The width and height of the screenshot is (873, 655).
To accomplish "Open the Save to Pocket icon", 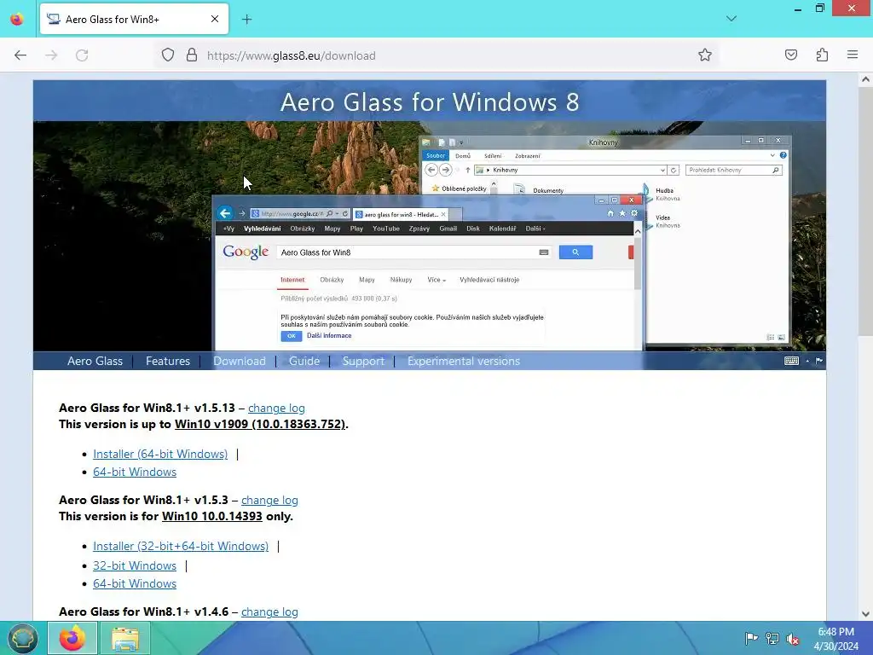I will point(790,55).
